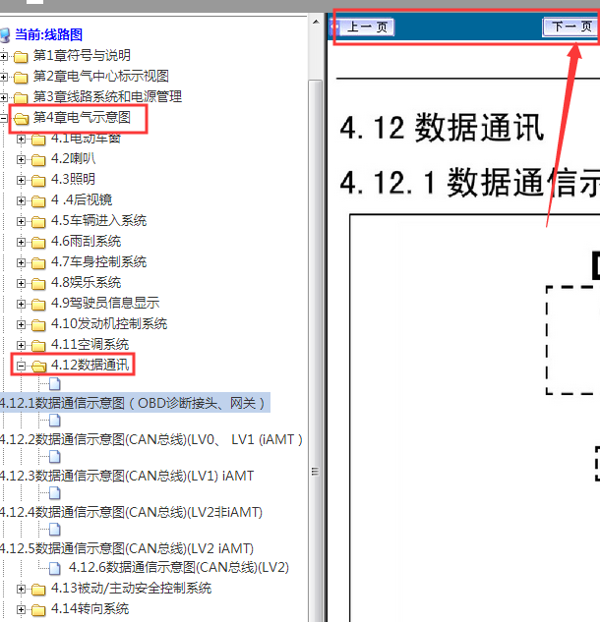Click the 4.10发动机控制系统 folder icon
The height and width of the screenshot is (622, 600).
[38, 325]
